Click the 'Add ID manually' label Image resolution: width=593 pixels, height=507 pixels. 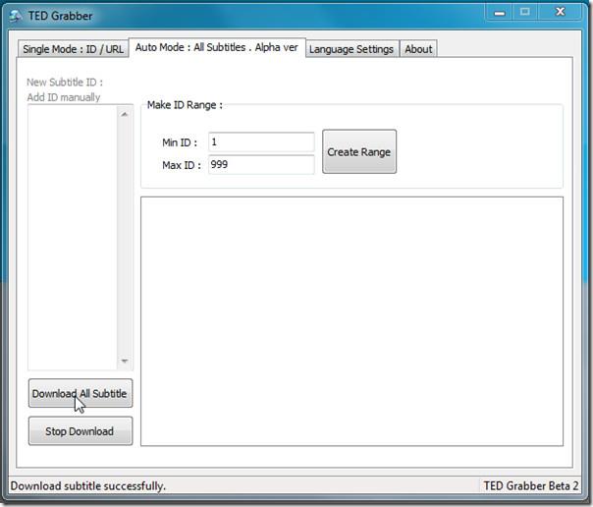point(64,97)
